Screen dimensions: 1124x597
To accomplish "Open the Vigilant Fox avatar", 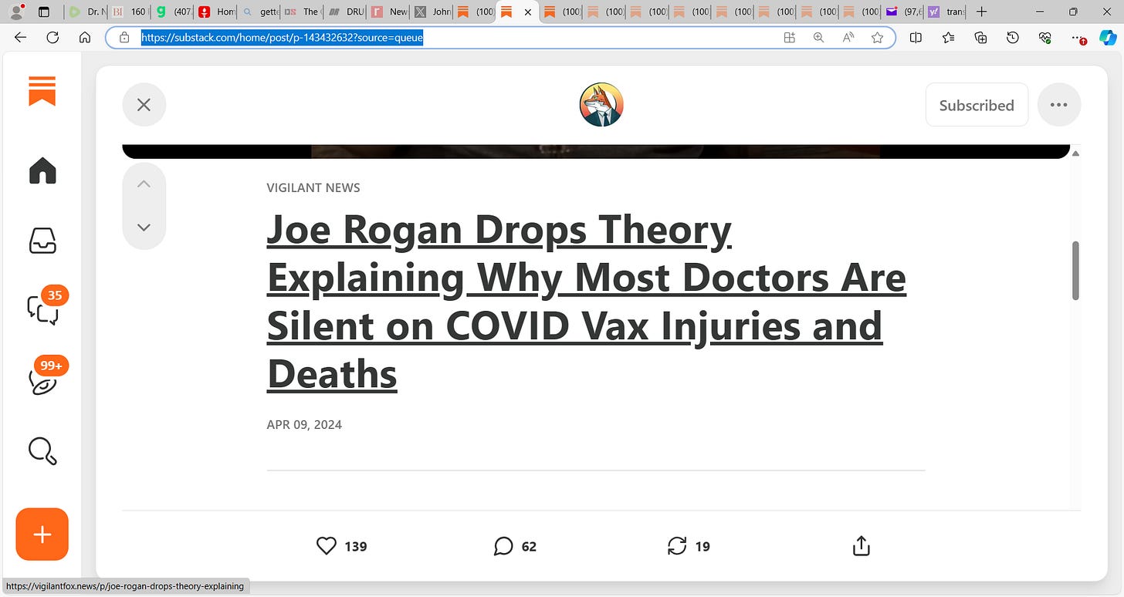I will pos(601,105).
